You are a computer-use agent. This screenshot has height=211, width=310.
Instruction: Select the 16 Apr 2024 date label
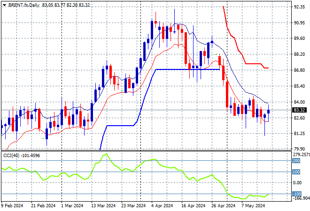pos(194,205)
